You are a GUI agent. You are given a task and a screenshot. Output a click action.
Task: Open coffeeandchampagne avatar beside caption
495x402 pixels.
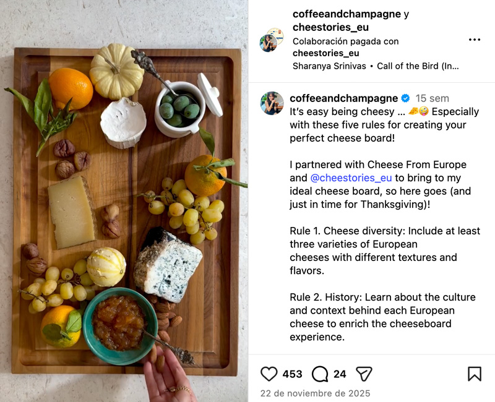click(272, 103)
